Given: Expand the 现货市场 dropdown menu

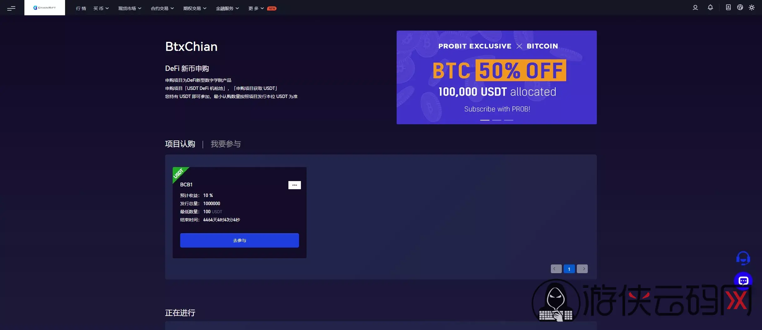Looking at the screenshot, I should pyautogui.click(x=130, y=8).
